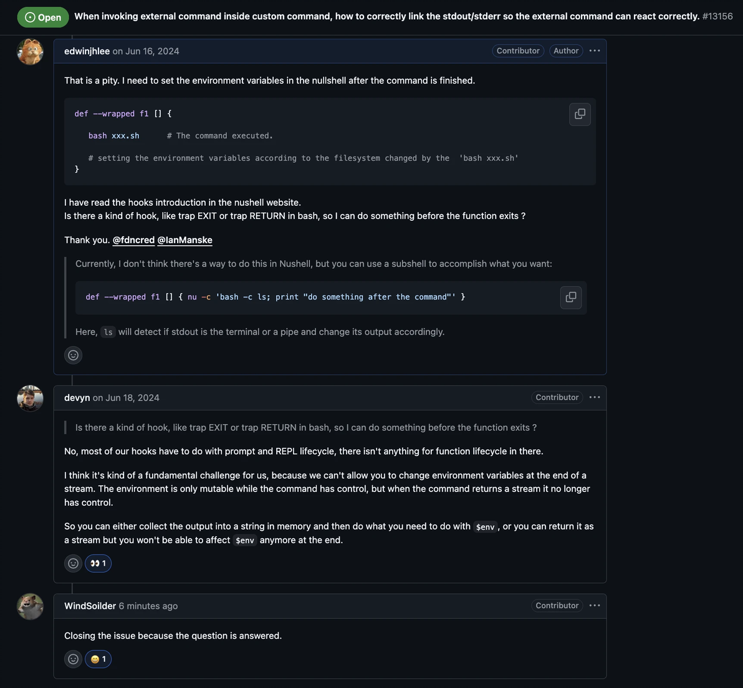Add emoji reaction to edwinjhlee's comment

(x=73, y=355)
